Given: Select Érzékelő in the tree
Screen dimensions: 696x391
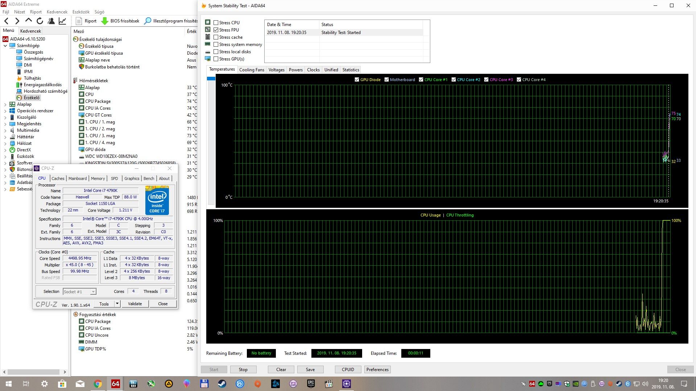Looking at the screenshot, I should pos(32,98).
